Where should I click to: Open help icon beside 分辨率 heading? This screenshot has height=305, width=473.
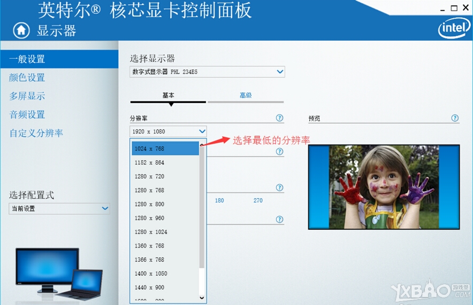tap(280, 118)
